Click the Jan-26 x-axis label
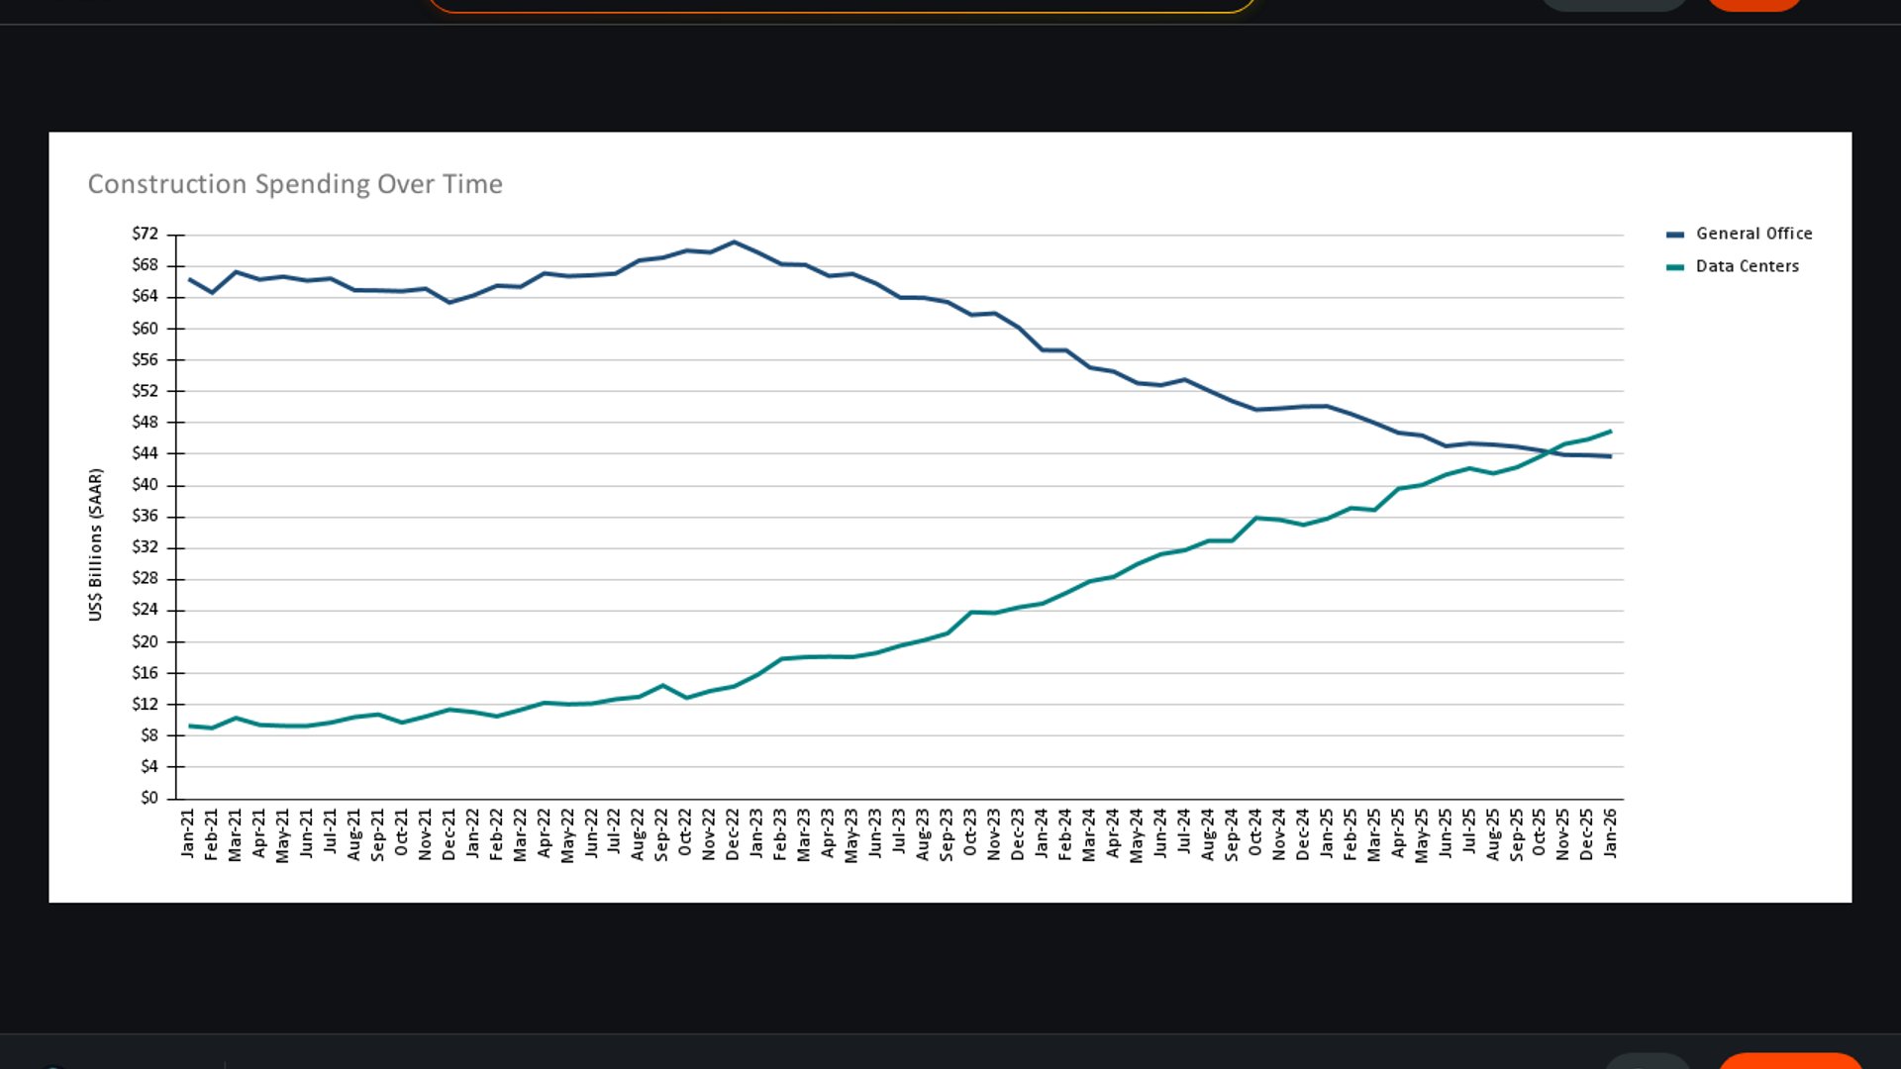Image resolution: width=1901 pixels, height=1069 pixels. click(x=1611, y=832)
